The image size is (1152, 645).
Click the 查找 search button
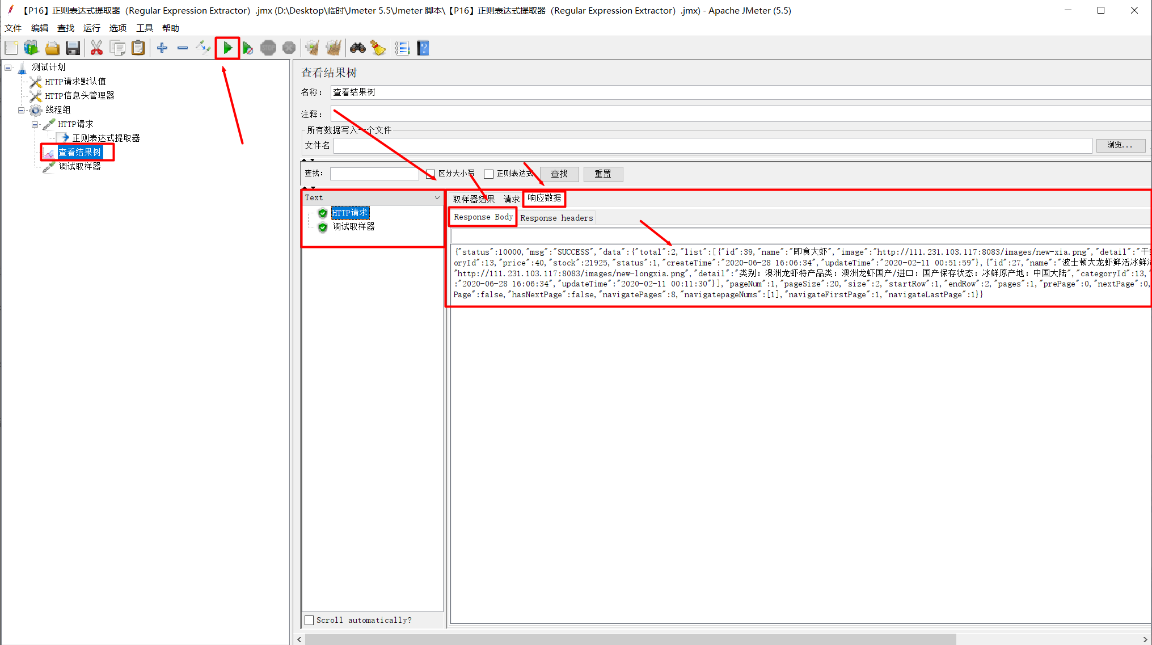[559, 174]
